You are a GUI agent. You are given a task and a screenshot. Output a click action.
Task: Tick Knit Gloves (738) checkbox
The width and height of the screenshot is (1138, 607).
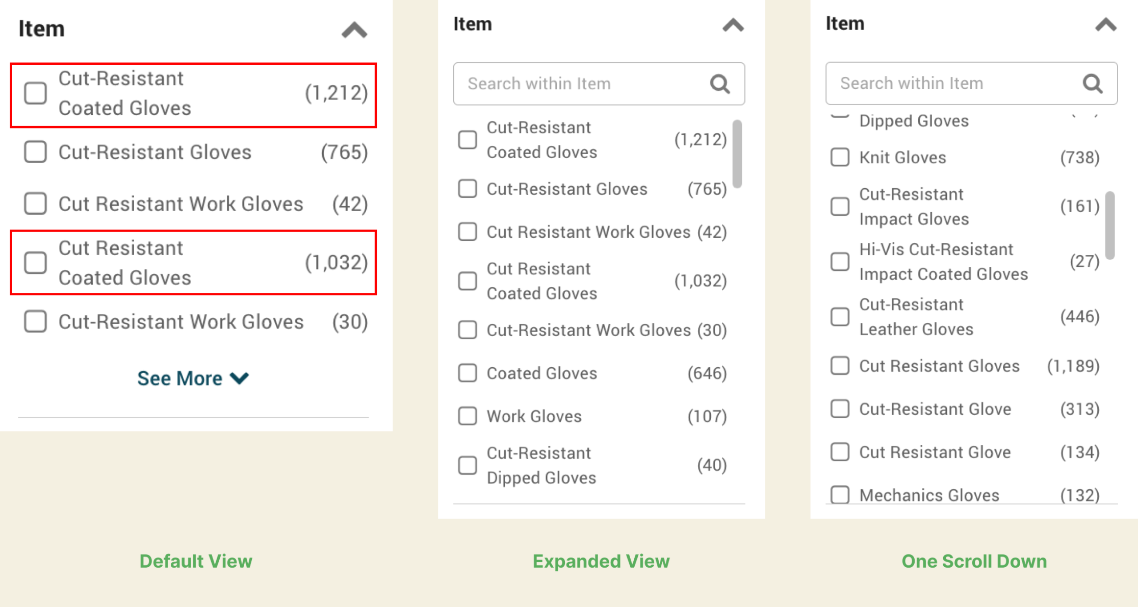point(840,158)
